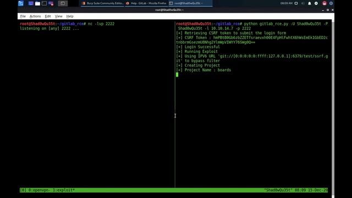352x198 pixels.
Task: Select the workspace switcher box
Action: [63, 3]
